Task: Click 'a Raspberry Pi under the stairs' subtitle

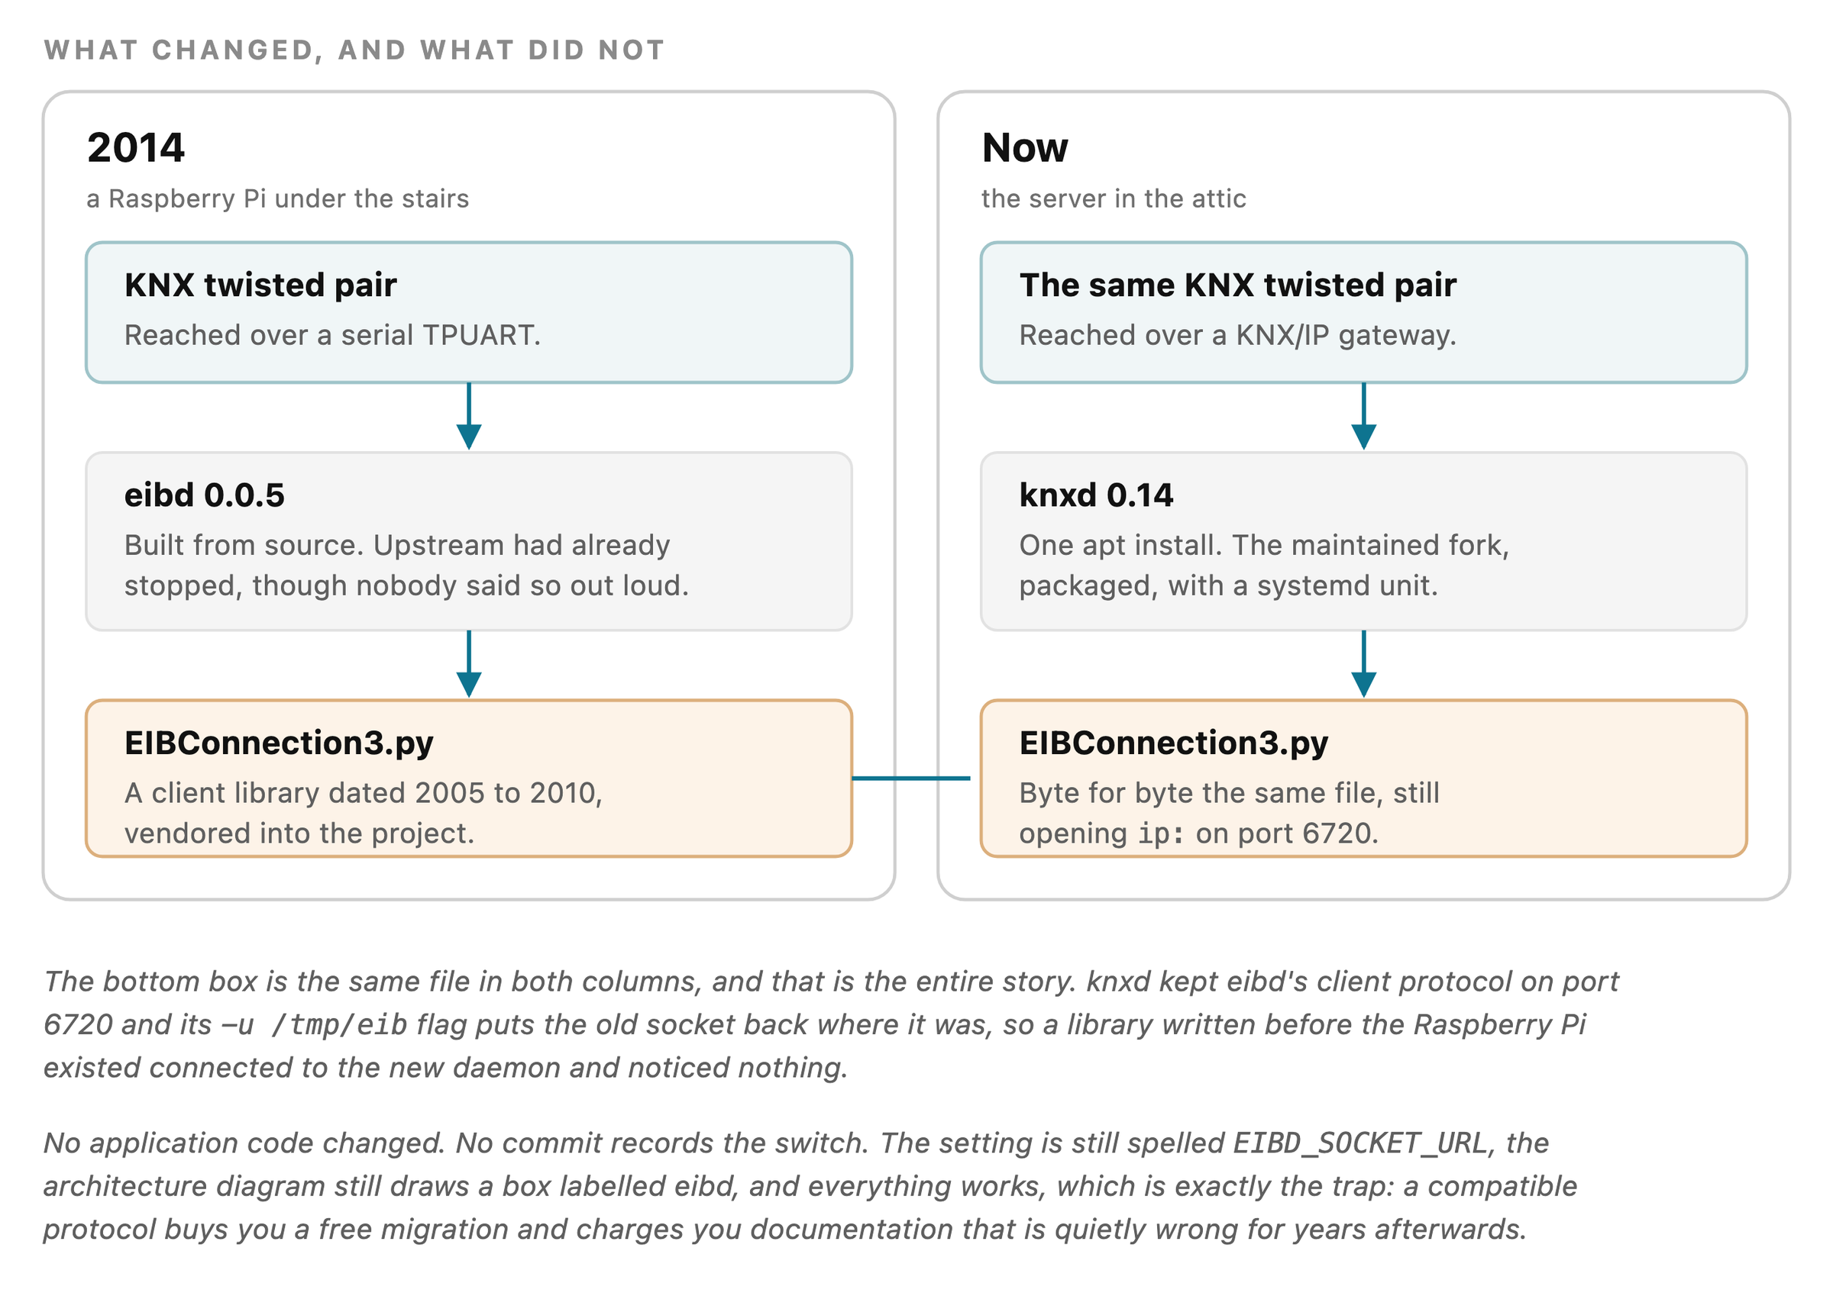Action: tap(277, 198)
